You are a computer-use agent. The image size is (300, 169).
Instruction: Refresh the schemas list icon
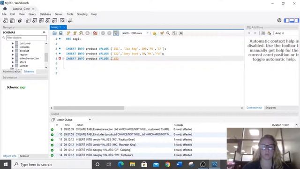[x=44, y=32]
